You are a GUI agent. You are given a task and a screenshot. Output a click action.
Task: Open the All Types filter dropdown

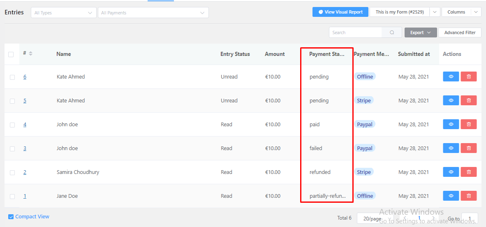(x=63, y=13)
